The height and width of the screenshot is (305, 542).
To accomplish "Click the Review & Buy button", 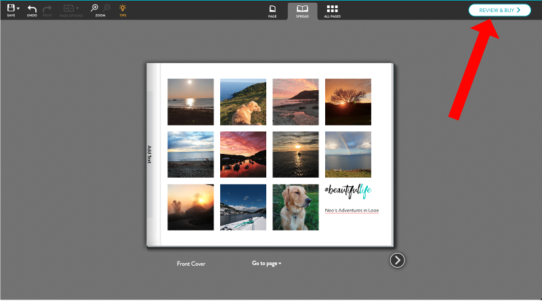I will [x=499, y=10].
